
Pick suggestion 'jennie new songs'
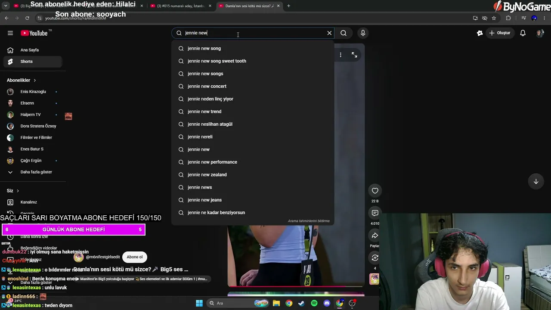(x=253, y=74)
